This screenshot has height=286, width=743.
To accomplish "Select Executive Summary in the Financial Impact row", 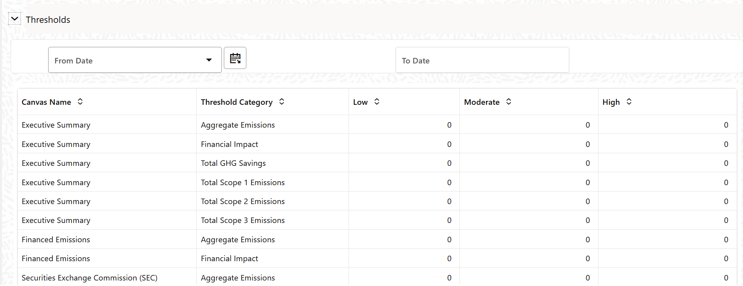I will click(56, 144).
